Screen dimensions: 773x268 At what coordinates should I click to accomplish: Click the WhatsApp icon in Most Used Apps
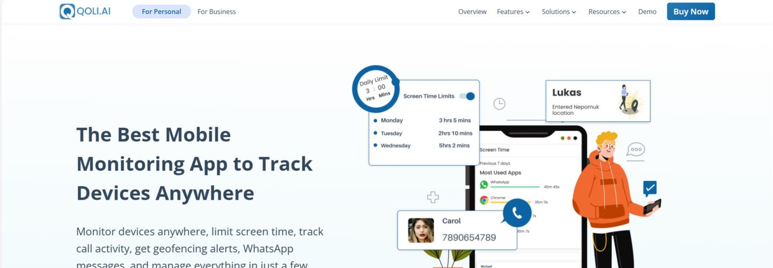point(484,184)
